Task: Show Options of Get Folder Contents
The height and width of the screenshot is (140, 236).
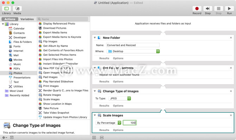Action: [x=118, y=81]
